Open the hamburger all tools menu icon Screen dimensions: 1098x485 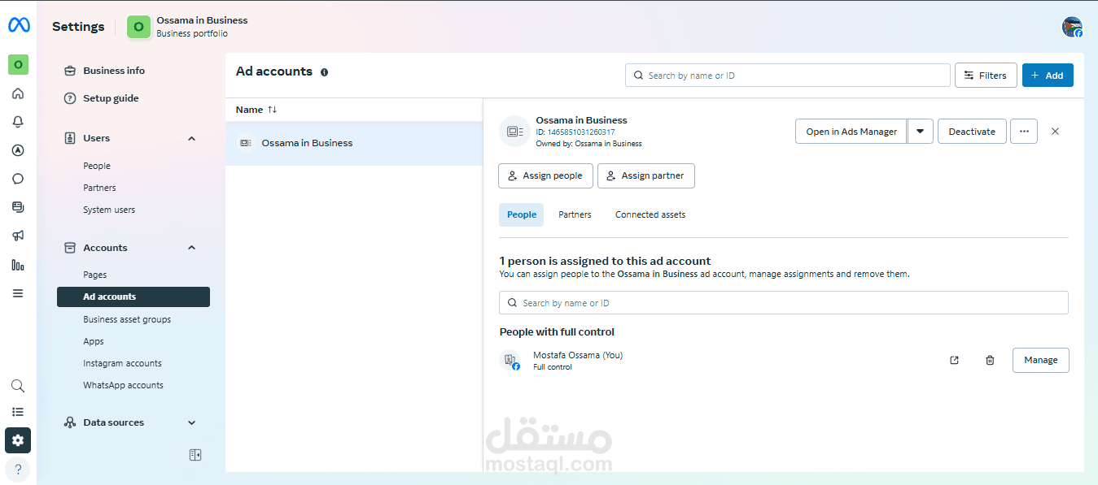[x=18, y=293]
